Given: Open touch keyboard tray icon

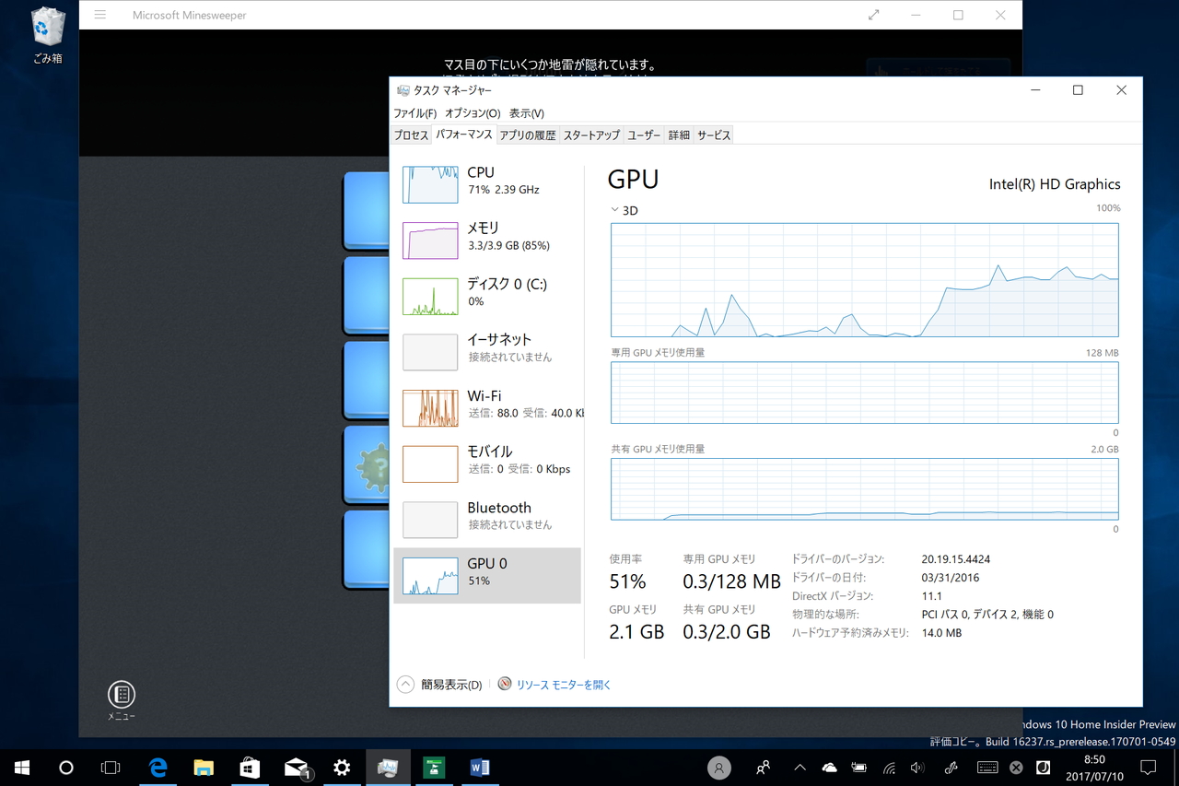Looking at the screenshot, I should coord(987,768).
